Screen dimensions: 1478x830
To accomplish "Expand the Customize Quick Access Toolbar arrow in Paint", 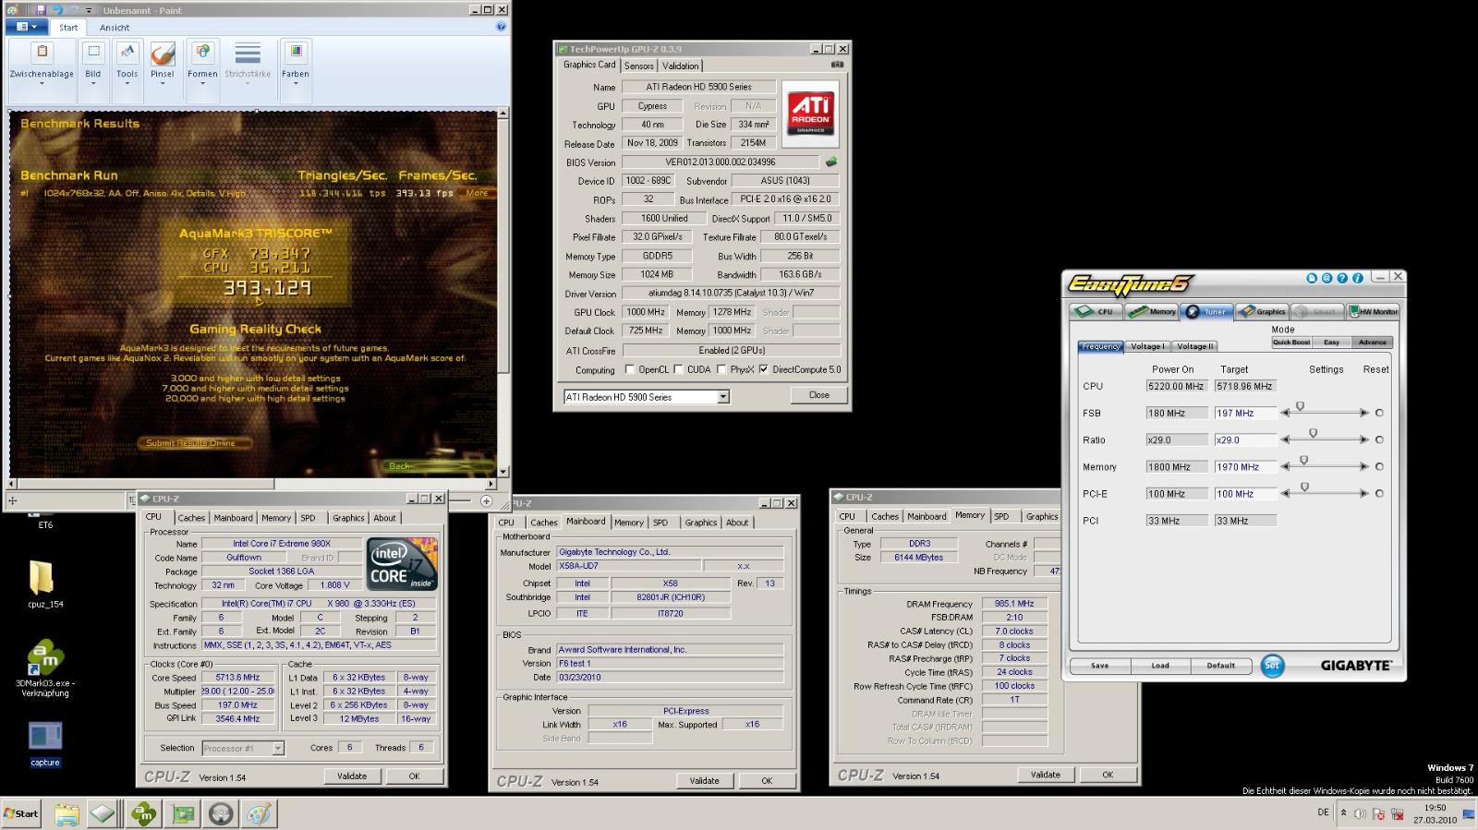I will [x=90, y=10].
